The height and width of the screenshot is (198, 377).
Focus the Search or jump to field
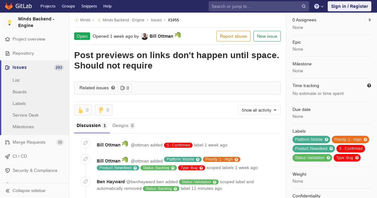point(259,6)
